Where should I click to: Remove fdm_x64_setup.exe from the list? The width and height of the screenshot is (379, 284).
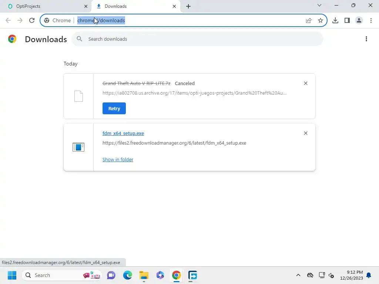[305, 133]
